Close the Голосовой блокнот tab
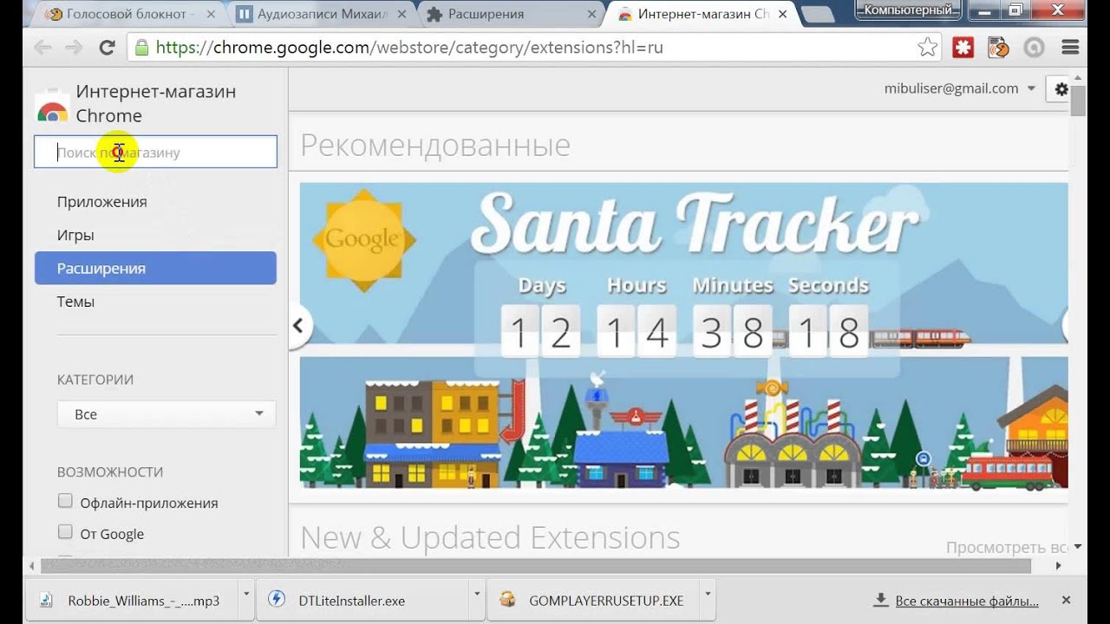1110x624 pixels. [x=209, y=14]
